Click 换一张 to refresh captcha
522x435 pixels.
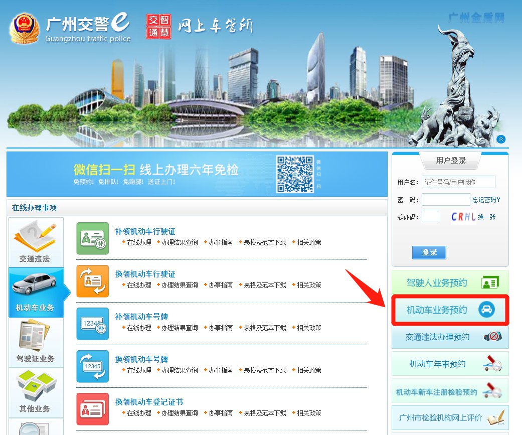pos(487,217)
